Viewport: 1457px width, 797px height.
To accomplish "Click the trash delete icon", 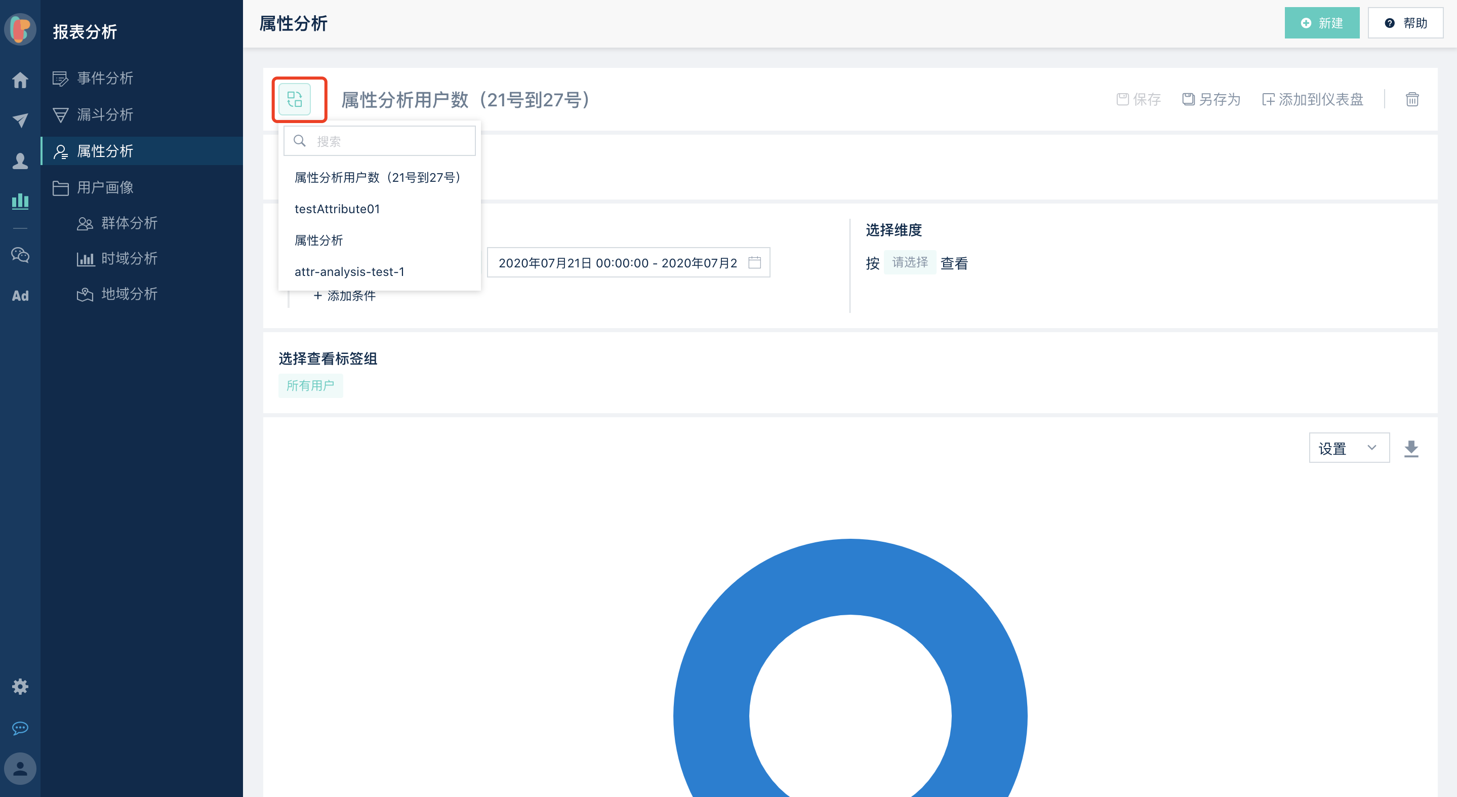I will (x=1412, y=100).
